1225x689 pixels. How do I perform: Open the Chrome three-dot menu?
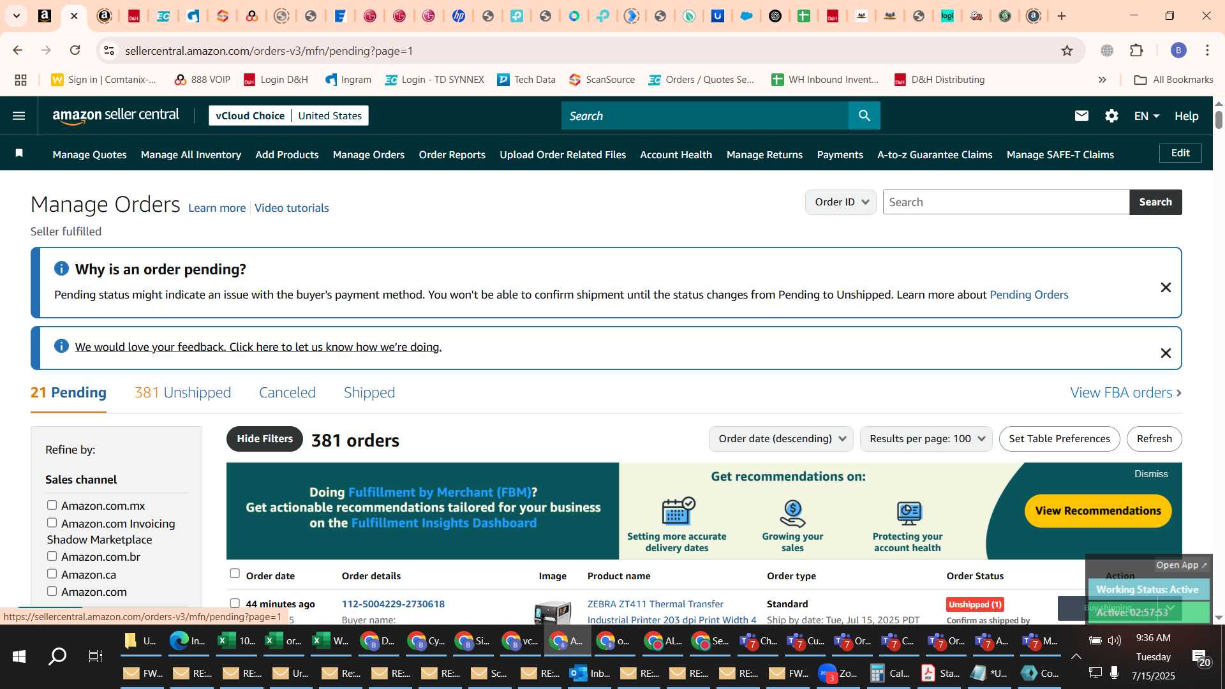[x=1207, y=50]
